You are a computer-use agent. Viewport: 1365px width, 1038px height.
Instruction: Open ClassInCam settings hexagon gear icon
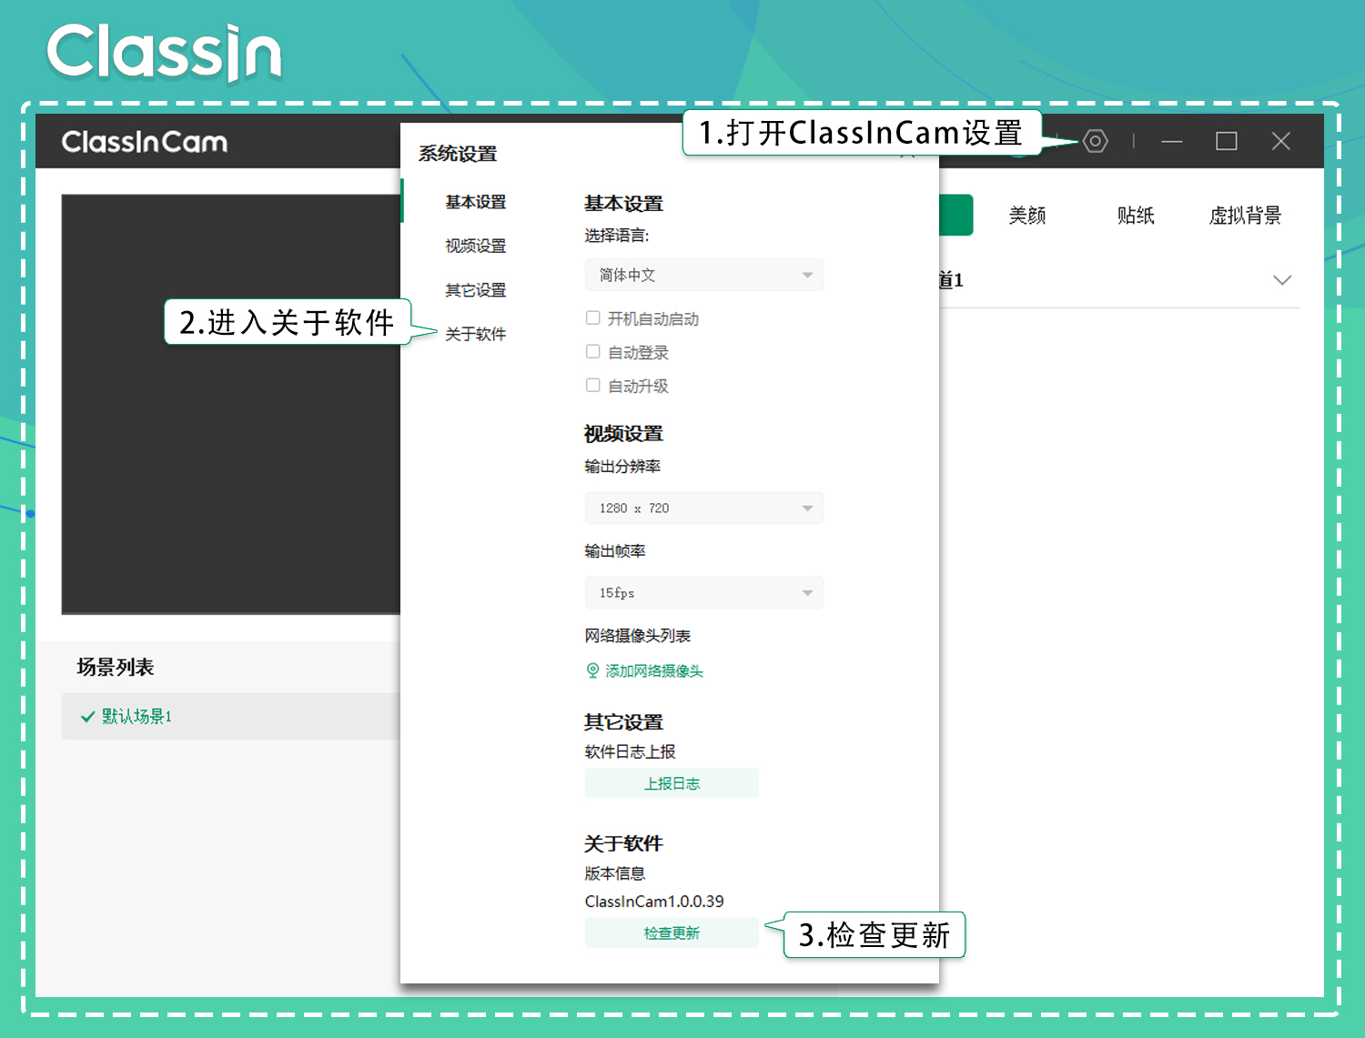1095,141
